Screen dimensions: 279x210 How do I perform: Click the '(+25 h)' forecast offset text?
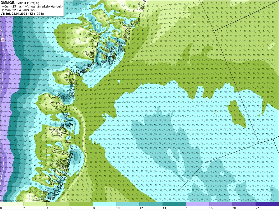tap(39, 14)
